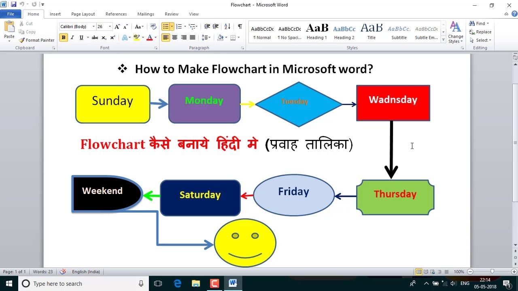This screenshot has width=518, height=291.
Task: Click Shrink Font icon
Action: pos(125,27)
